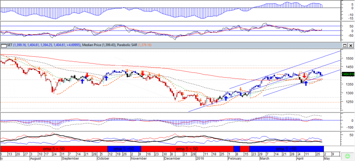
Task: Click the ema 5 >50 ribbon above October
Action: (x=124, y=149)
